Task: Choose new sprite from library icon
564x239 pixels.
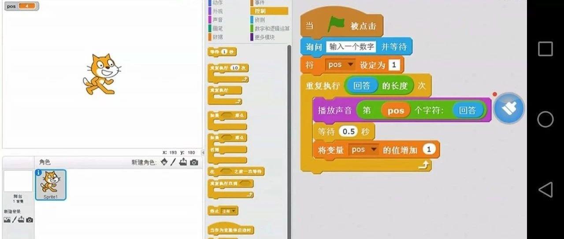Action: click(164, 162)
